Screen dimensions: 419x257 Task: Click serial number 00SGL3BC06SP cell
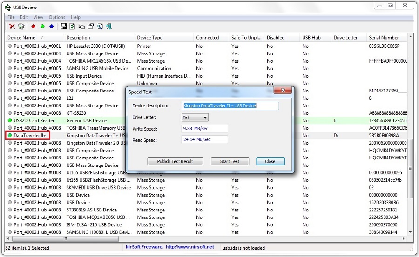coord(384,46)
